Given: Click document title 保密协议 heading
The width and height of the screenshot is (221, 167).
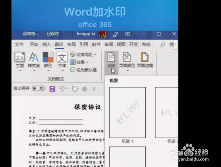Looking at the screenshot, I should coord(88,107).
